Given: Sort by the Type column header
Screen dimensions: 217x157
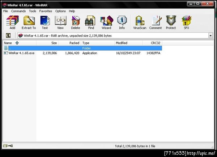Looking at the screenshot, I should click(98, 43).
